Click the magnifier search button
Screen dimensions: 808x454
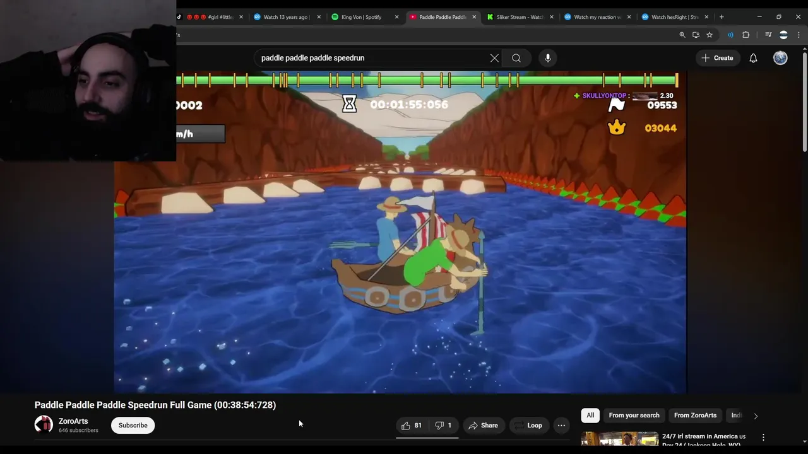516,58
